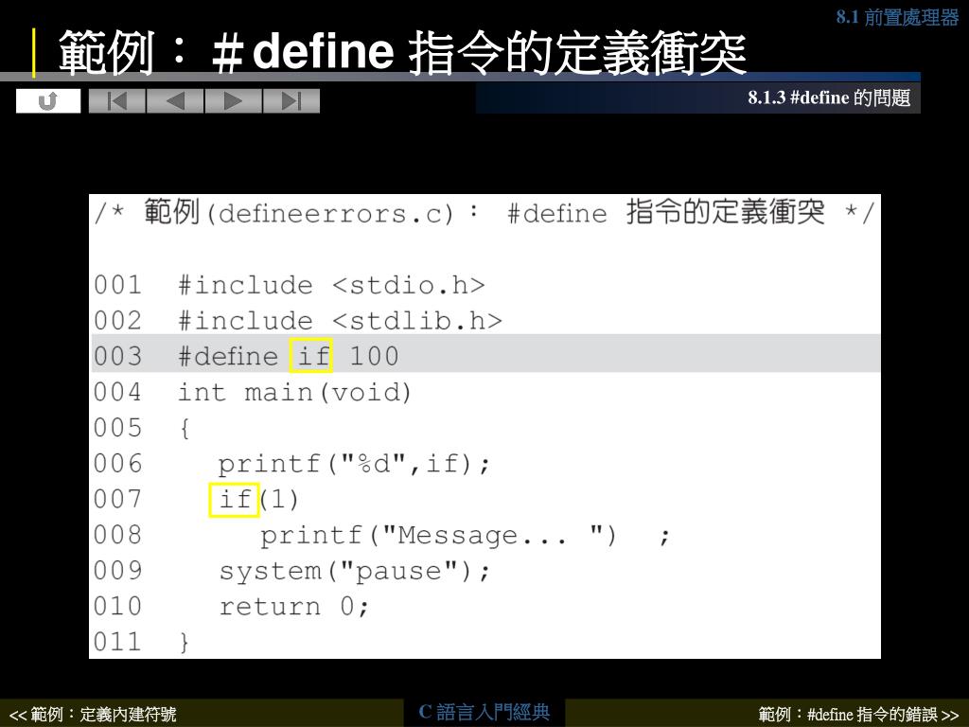Click the closing brace on line 011
The image size is (969, 727).
185,643
